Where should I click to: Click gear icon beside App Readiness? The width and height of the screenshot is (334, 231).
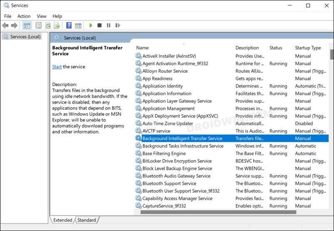click(138, 78)
